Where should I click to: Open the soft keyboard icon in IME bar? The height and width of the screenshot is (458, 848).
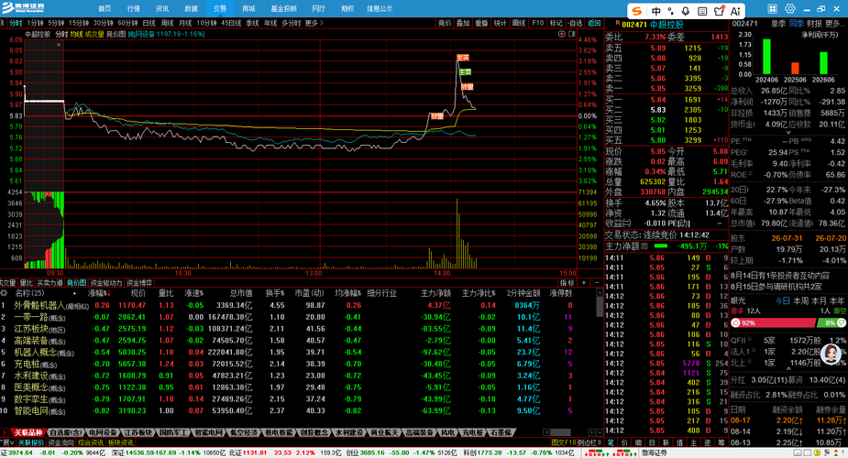(702, 11)
